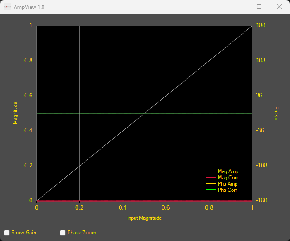Click the 108 tick on Phase axis
Screen dimensions: 290x241
(261, 60)
